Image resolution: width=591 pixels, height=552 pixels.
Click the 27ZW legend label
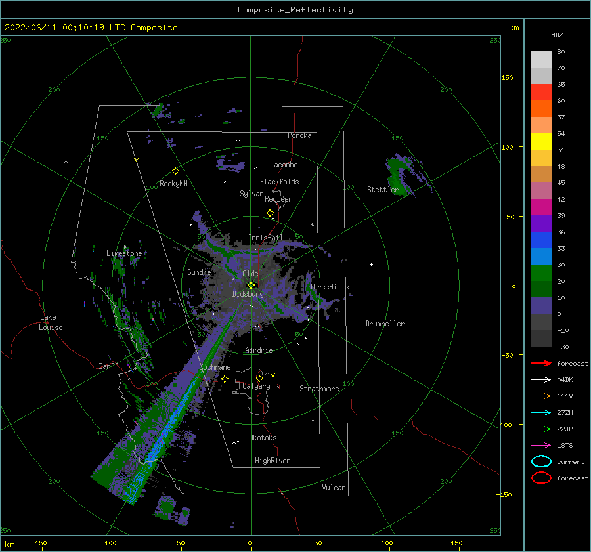tap(565, 413)
